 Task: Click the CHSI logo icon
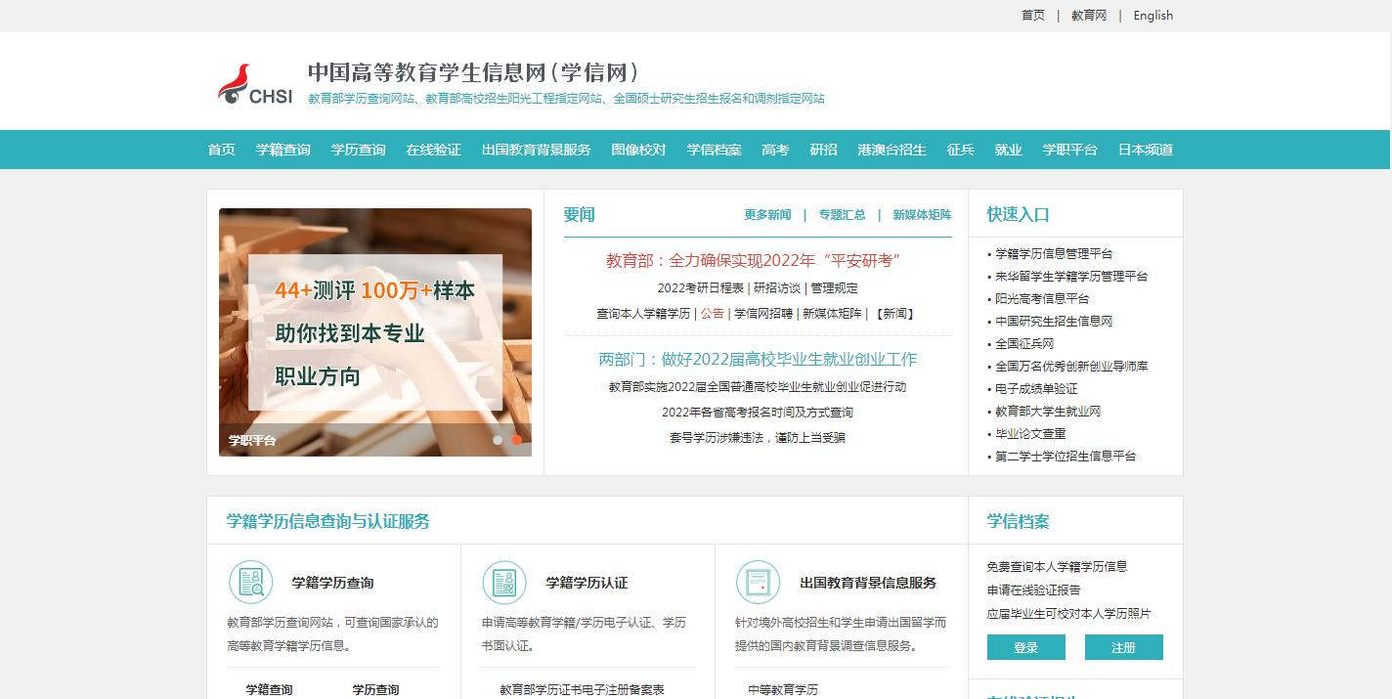point(255,84)
